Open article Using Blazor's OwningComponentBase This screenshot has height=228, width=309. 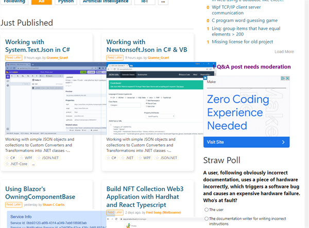40,193
